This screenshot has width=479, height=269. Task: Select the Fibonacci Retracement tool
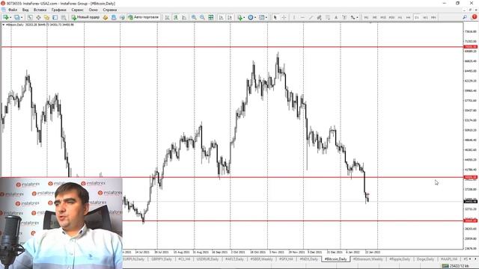(328, 17)
